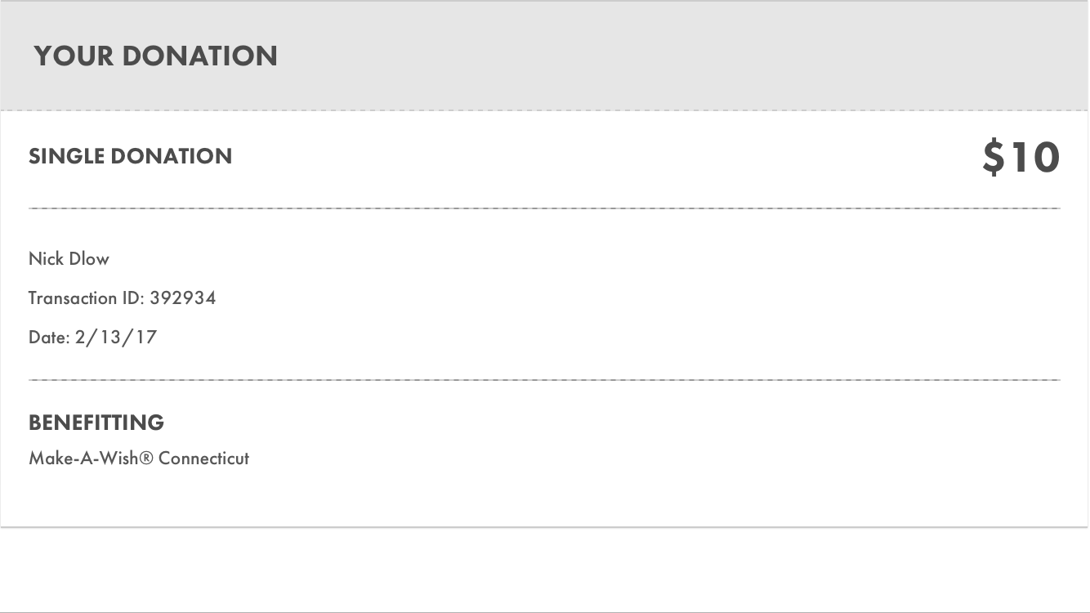Click the Date label text
This screenshot has height=613, width=1090.
pyautogui.click(x=49, y=337)
